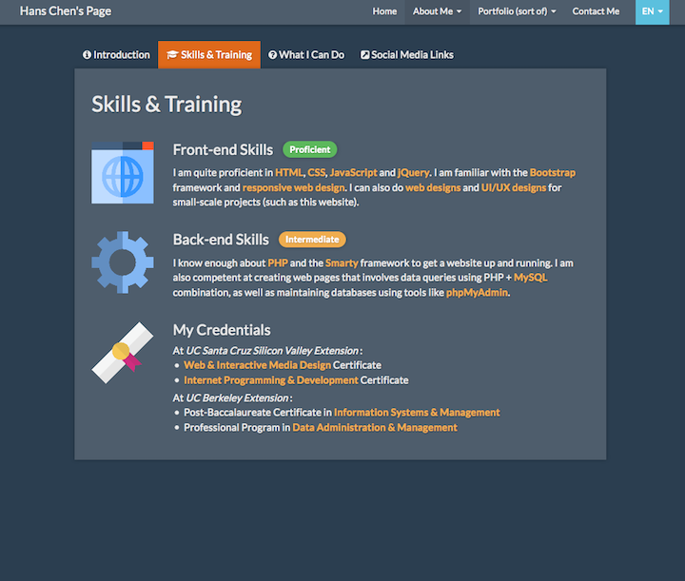Open the phpMyAdmin link
The image size is (685, 581).
click(x=478, y=293)
